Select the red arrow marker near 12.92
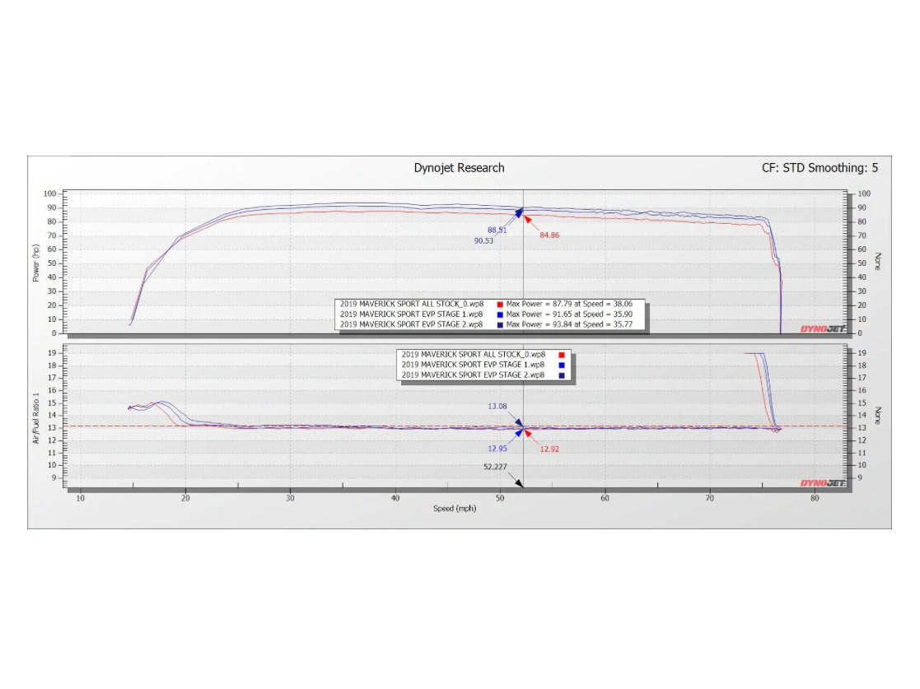 [528, 433]
